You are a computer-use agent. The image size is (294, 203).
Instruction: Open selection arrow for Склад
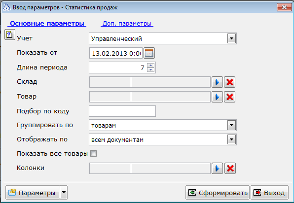pyautogui.click(x=217, y=82)
